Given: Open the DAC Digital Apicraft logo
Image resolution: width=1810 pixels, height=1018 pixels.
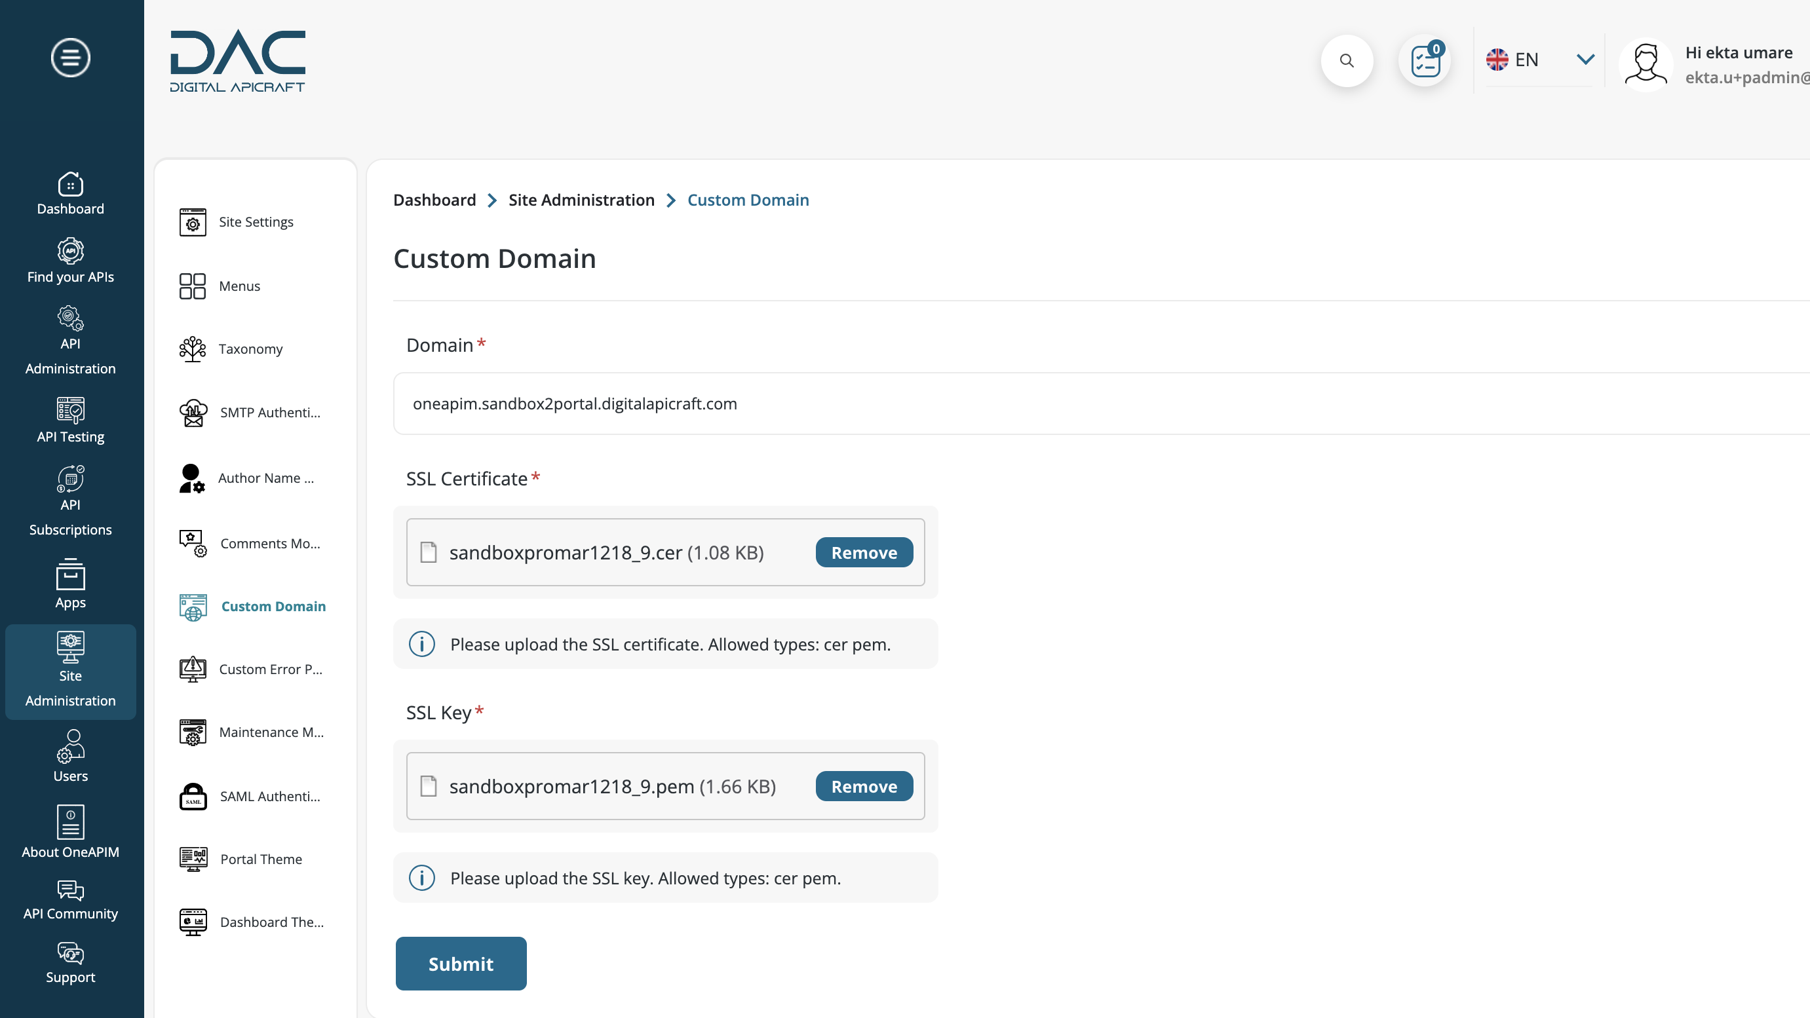Looking at the screenshot, I should pyautogui.click(x=237, y=61).
